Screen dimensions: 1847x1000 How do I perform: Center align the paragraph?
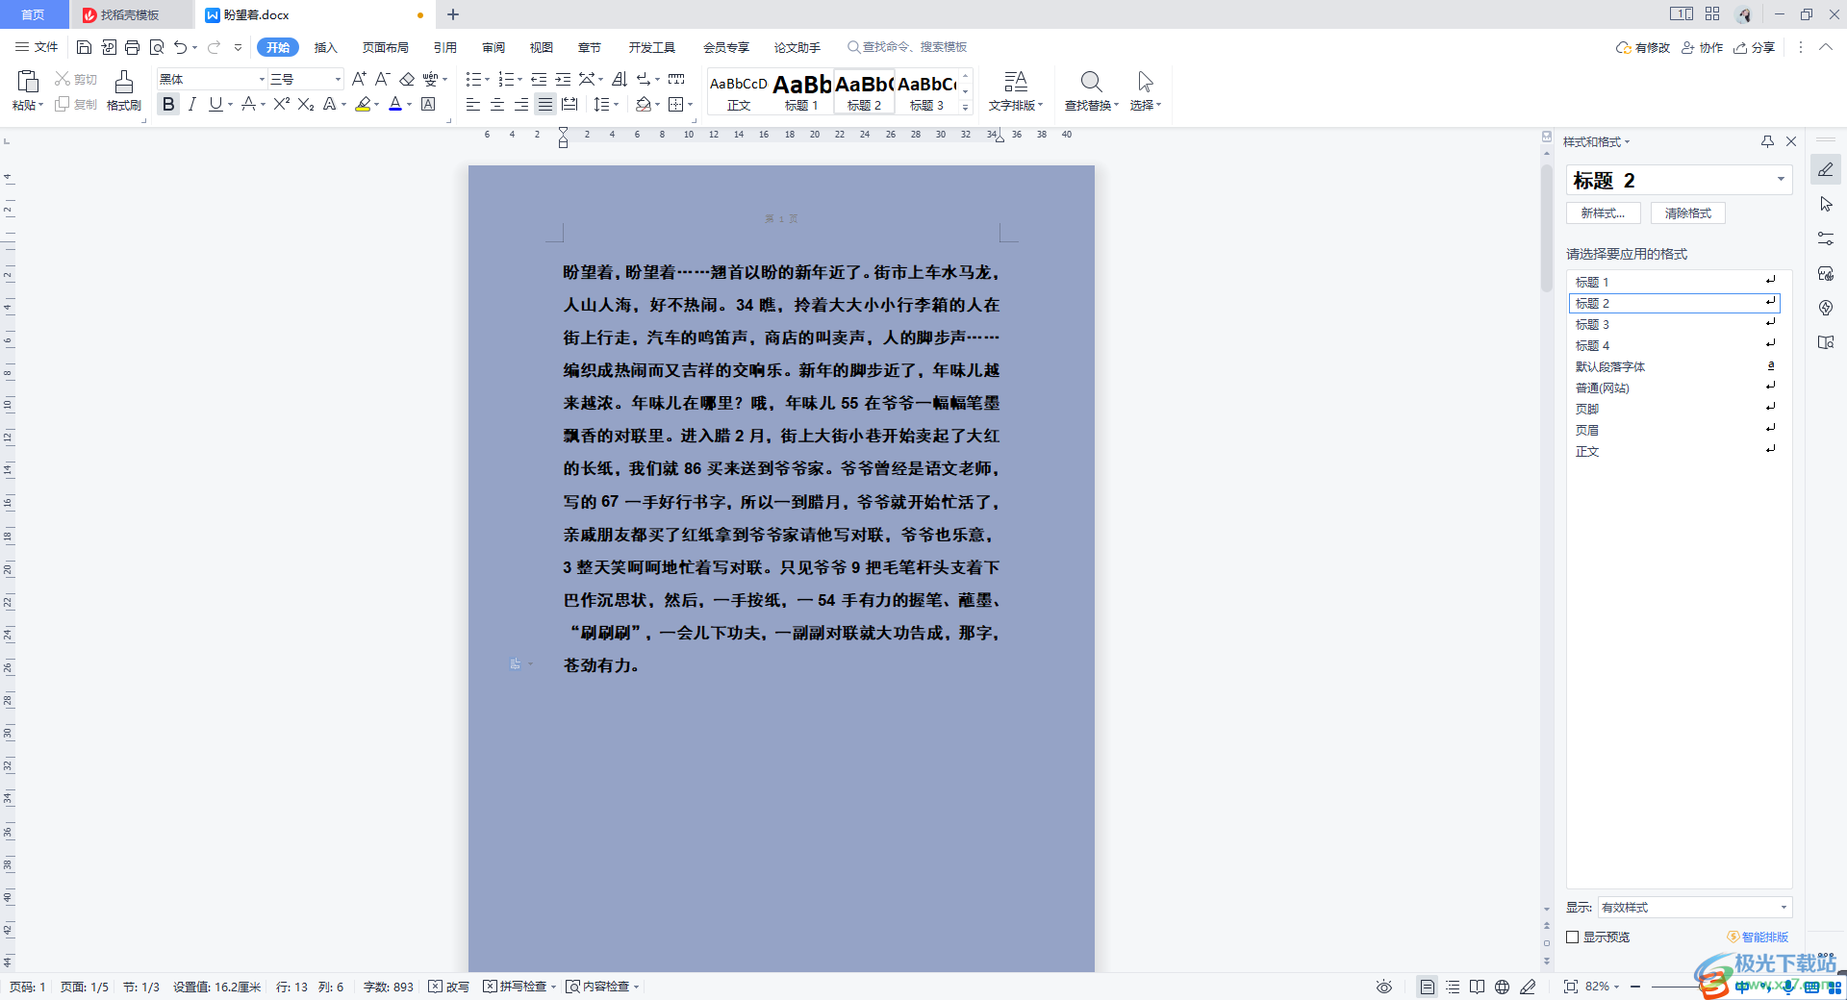coord(496,104)
